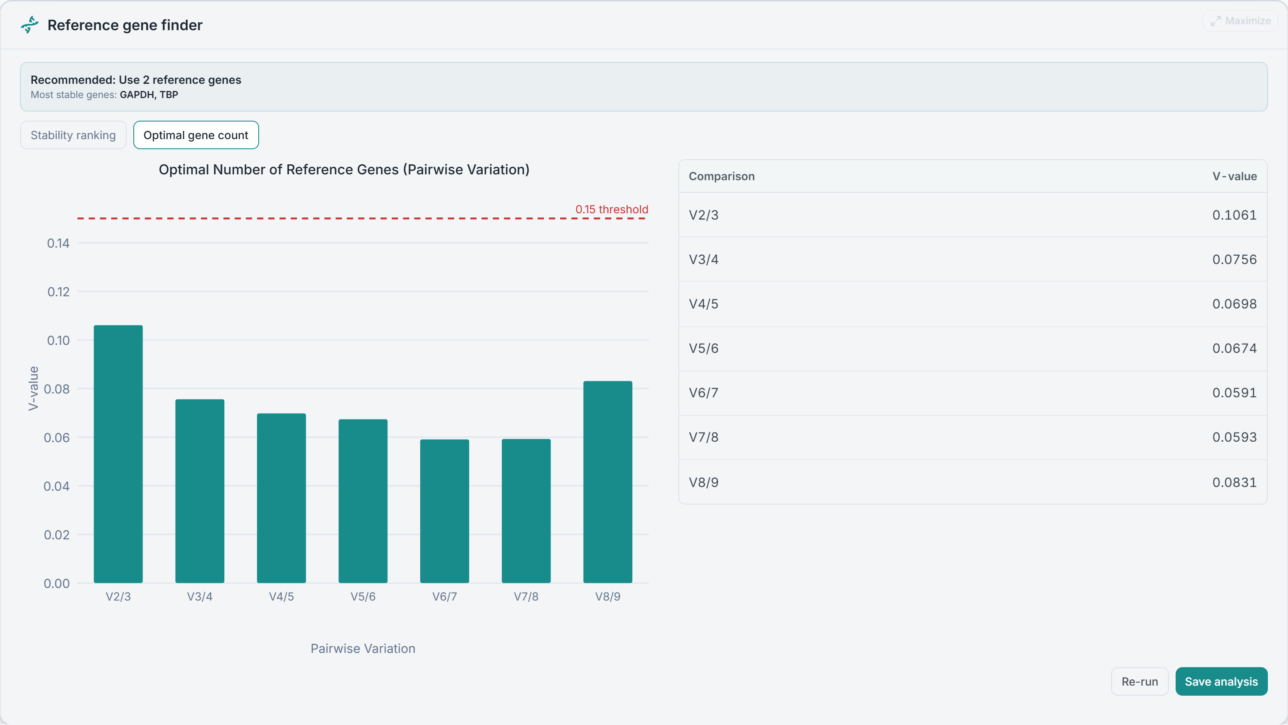Click value 0.1061 in table
This screenshot has height=725, width=1288.
[1234, 215]
